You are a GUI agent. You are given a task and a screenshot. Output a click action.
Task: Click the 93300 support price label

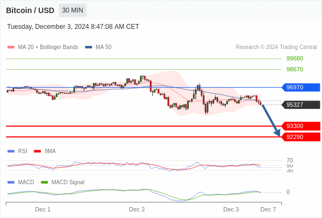click(x=300, y=126)
